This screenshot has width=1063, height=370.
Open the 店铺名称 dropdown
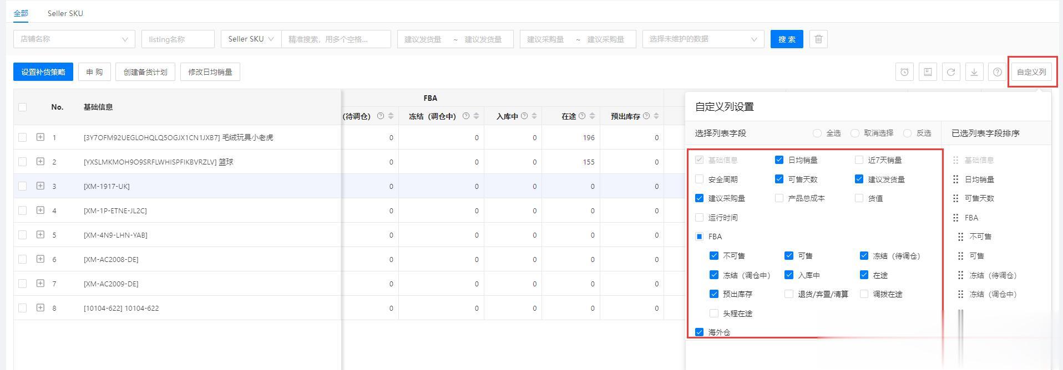click(74, 39)
